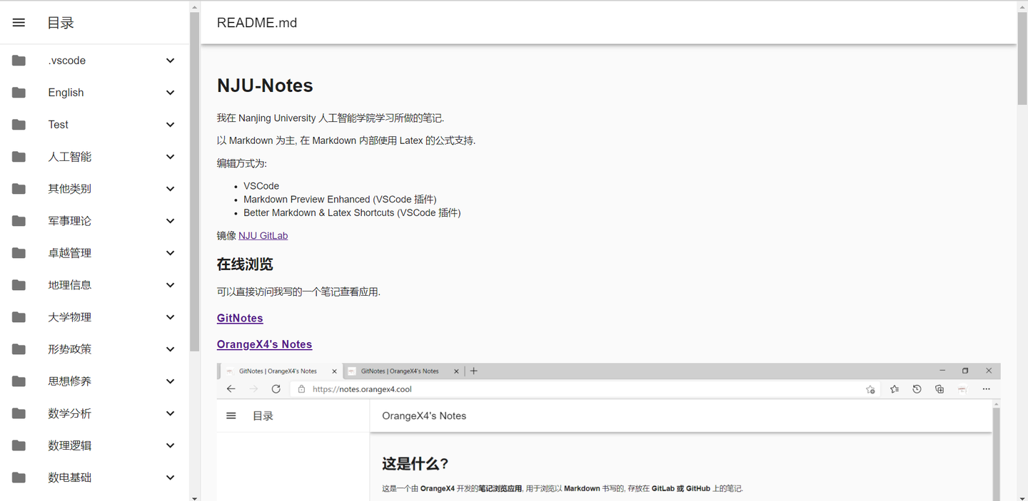Click the folder icon next to 数电基础
1028x501 pixels.
18,477
